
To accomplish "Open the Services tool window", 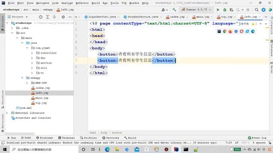I will tap(110, 138).
